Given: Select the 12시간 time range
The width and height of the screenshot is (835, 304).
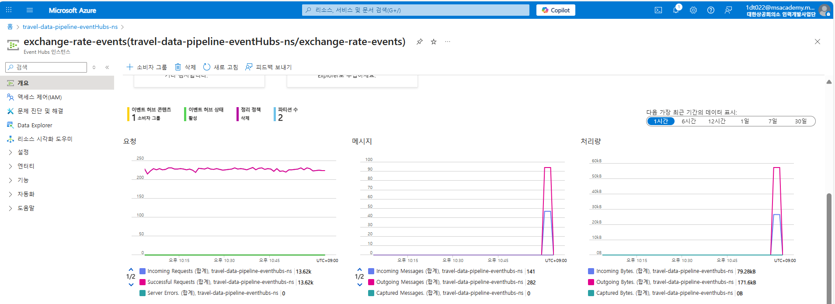Looking at the screenshot, I should tap(717, 121).
